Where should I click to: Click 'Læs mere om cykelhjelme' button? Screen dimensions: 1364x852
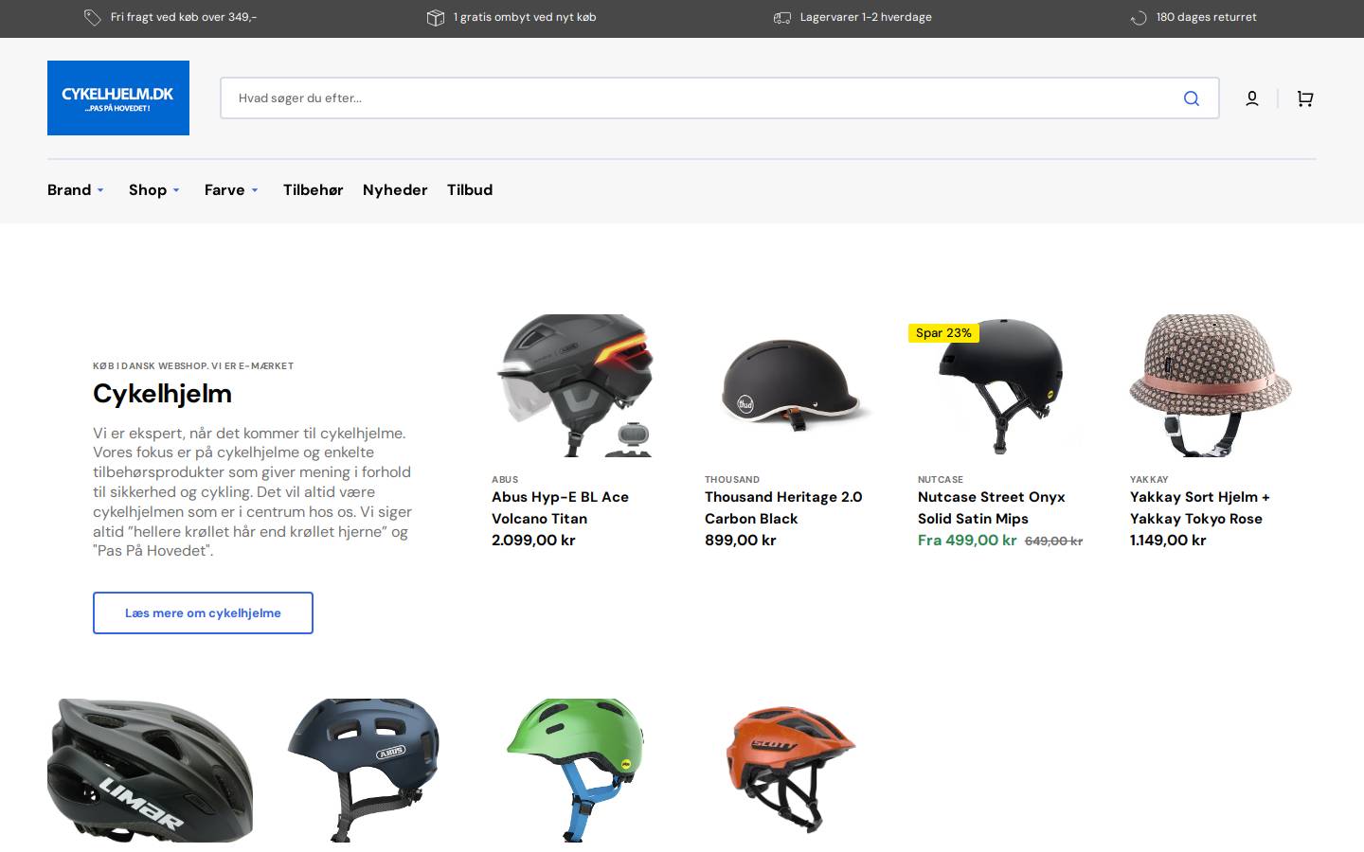pyautogui.click(x=203, y=613)
